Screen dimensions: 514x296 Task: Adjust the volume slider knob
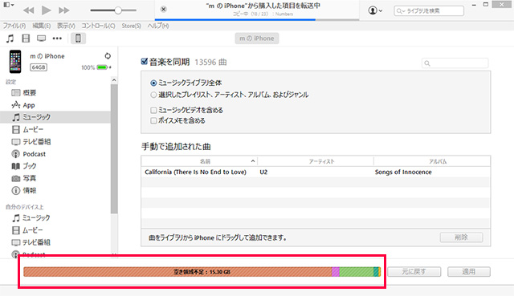tap(118, 10)
